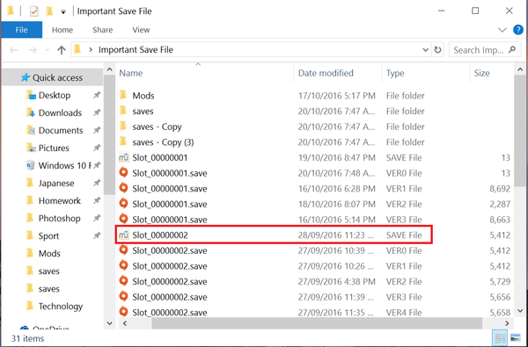528x347 pixels.
Task: Switch to the Share ribbon tab
Action: pos(102,30)
